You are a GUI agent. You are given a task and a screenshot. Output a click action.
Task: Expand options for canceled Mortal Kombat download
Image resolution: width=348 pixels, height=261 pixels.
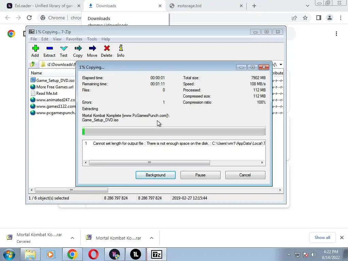72,238
